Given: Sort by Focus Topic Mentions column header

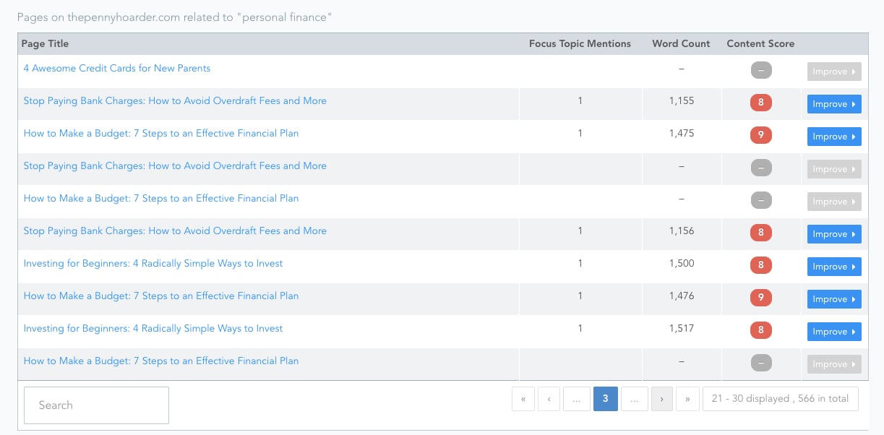Looking at the screenshot, I should tap(580, 43).
